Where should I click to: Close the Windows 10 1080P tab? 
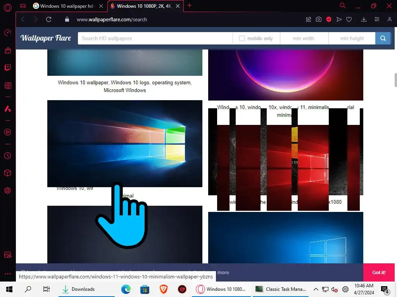coord(178,6)
